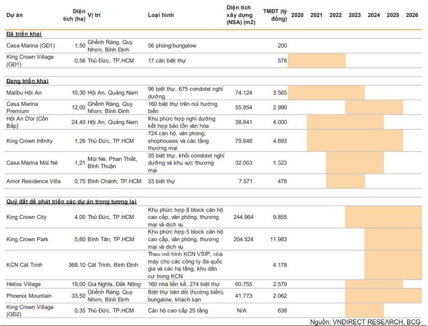This screenshot has width=428, height=326.
Task: Select the 'Đang triển khai' section heading
Action: point(28,81)
